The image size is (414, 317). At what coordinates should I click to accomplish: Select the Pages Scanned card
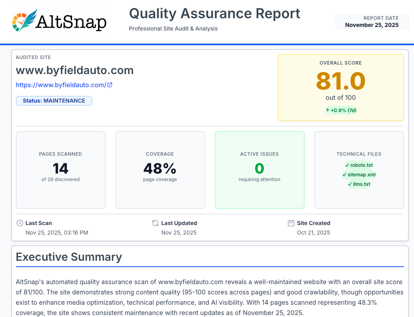point(61,170)
